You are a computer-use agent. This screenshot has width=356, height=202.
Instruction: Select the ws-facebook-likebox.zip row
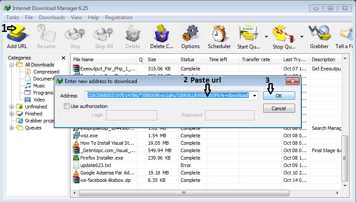tap(205, 180)
